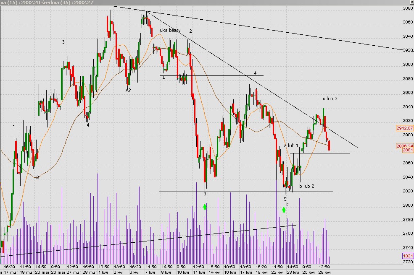This screenshot has width=414, height=275.
Task: Click the '27 mar' date label
Action: point(74,272)
